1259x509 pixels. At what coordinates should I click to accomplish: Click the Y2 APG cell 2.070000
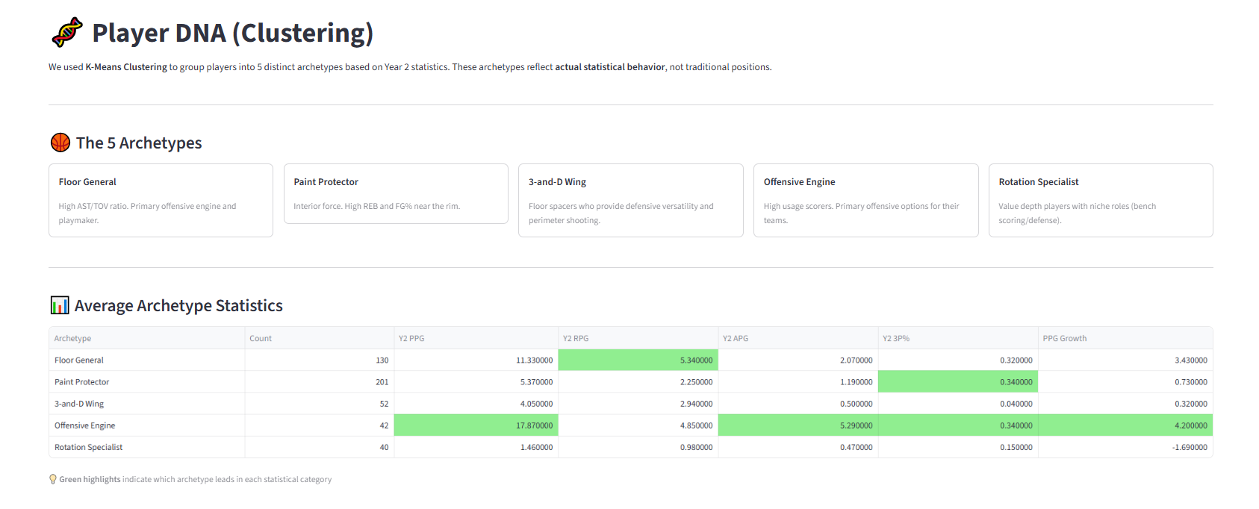click(798, 360)
